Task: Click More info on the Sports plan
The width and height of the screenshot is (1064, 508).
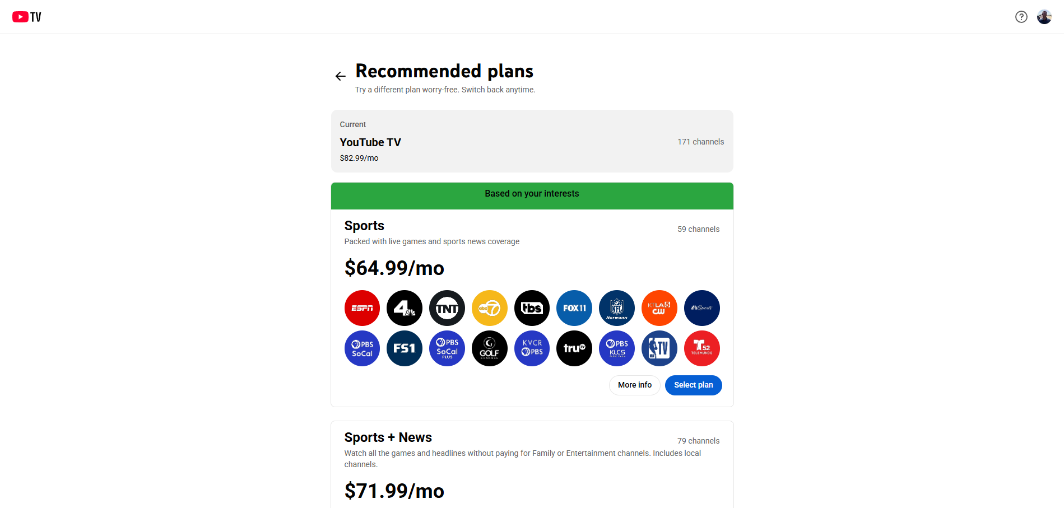Action: 634,385
